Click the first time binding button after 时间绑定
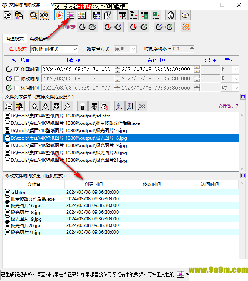248x281 pixels. pos(87,27)
